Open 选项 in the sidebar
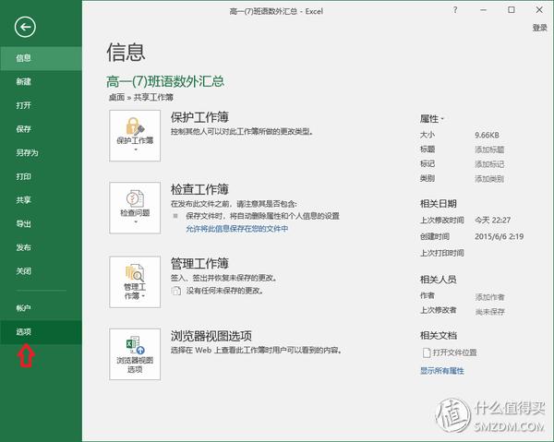 coord(41,332)
